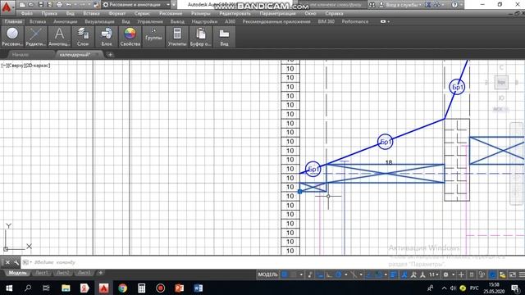Open the AutoCAD application menu button
The width and height of the screenshot is (525, 295).
click(x=7, y=7)
